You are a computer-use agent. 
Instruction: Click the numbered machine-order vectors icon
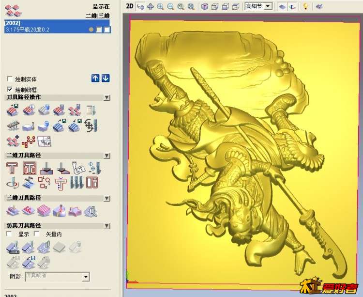pos(44,183)
